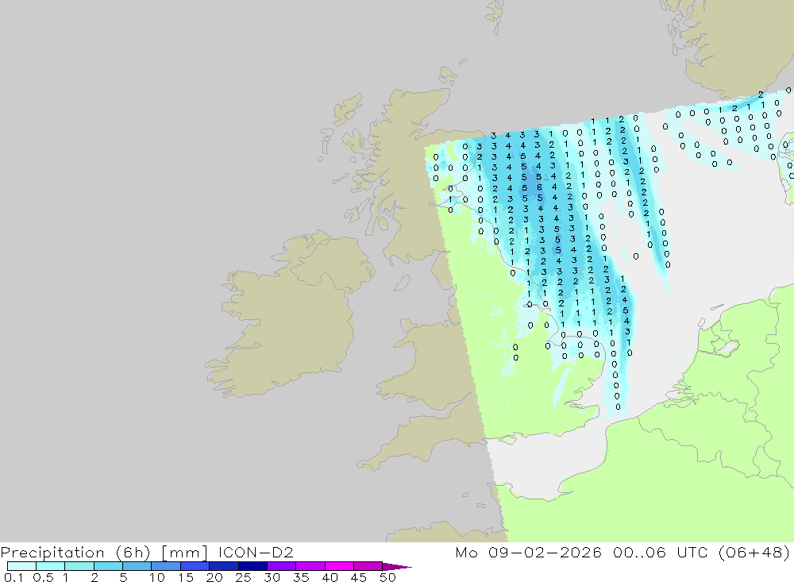Screen dimensions: 794x582
Task: Select the 35–40 mm legend color swatch
Action: tap(310, 566)
